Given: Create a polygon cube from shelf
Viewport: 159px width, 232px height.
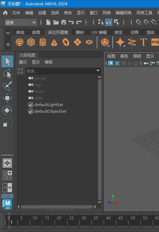Looking at the screenshot, I should (x=31, y=42).
